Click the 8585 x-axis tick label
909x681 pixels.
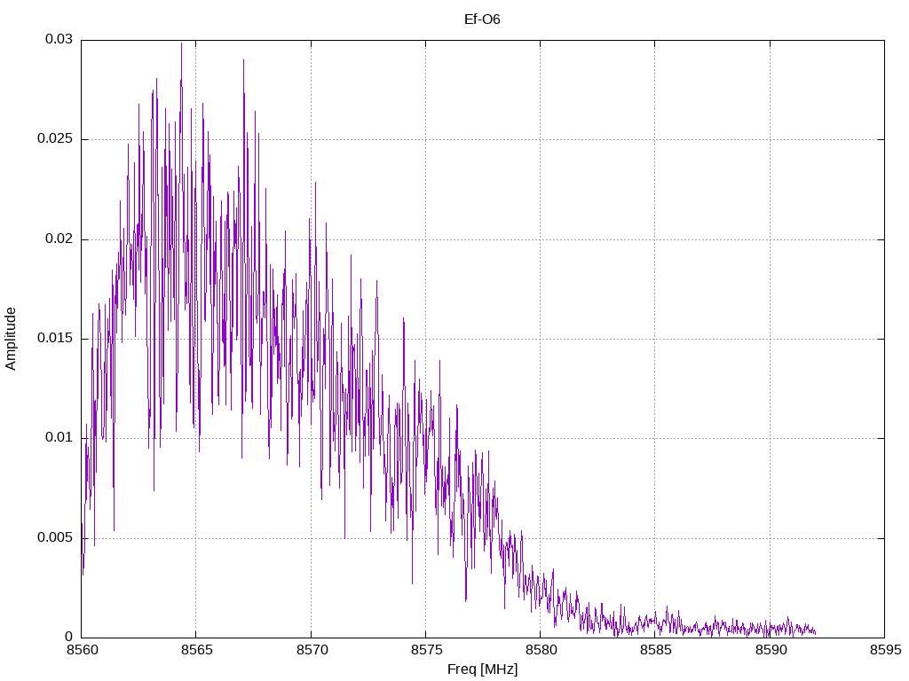656,650
